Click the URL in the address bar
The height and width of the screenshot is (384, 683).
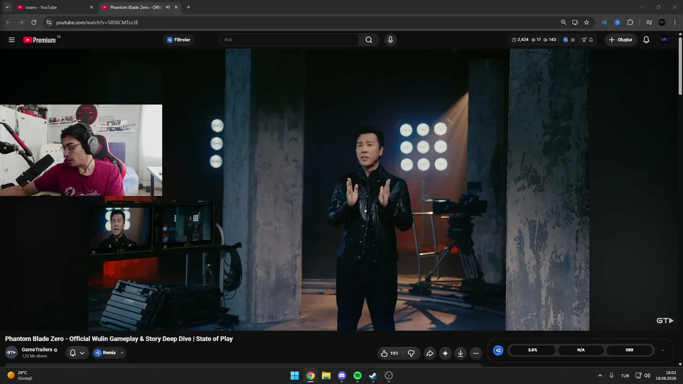click(97, 22)
